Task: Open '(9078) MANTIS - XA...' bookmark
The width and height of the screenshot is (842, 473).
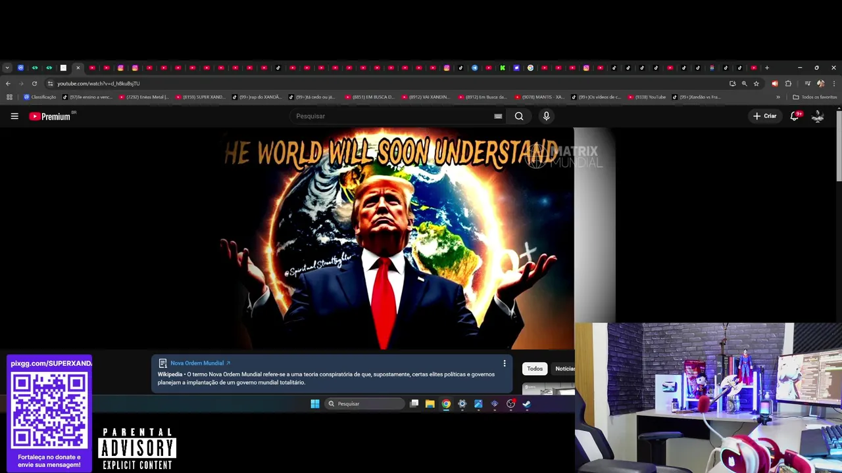Action: (x=540, y=97)
